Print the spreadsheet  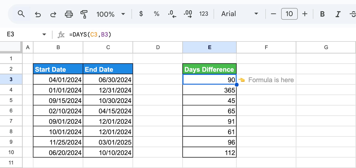coord(69,14)
